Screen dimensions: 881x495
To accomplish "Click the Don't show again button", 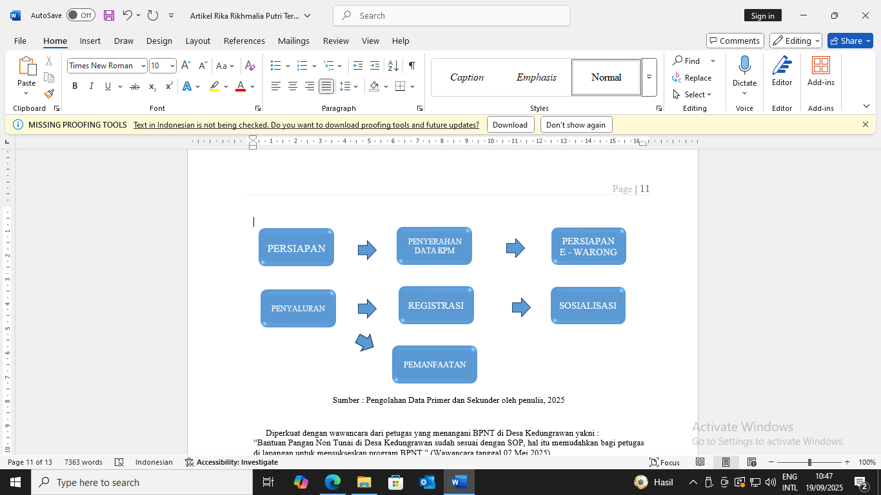I will (575, 125).
